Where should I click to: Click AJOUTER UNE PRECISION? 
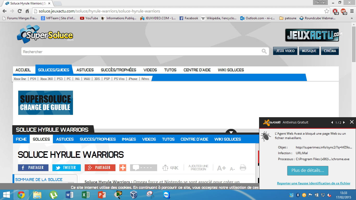point(198,167)
